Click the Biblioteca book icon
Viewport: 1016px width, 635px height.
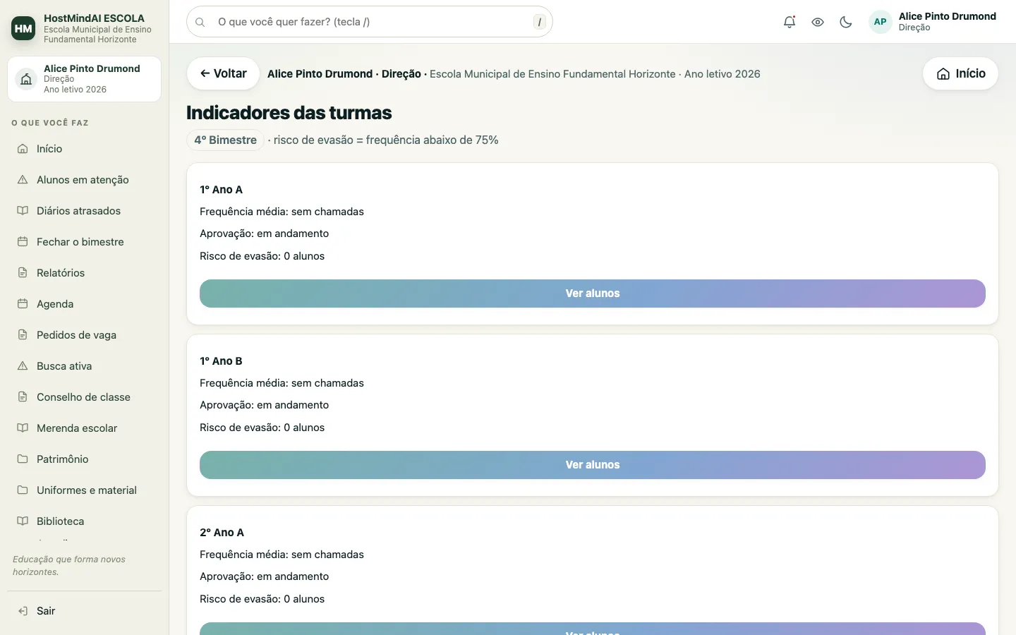coord(23,521)
